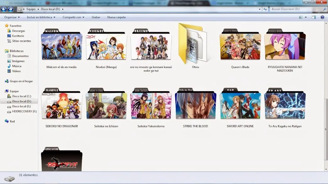
Task: Click the scrollbar down arrow
Action: [x=326, y=169]
